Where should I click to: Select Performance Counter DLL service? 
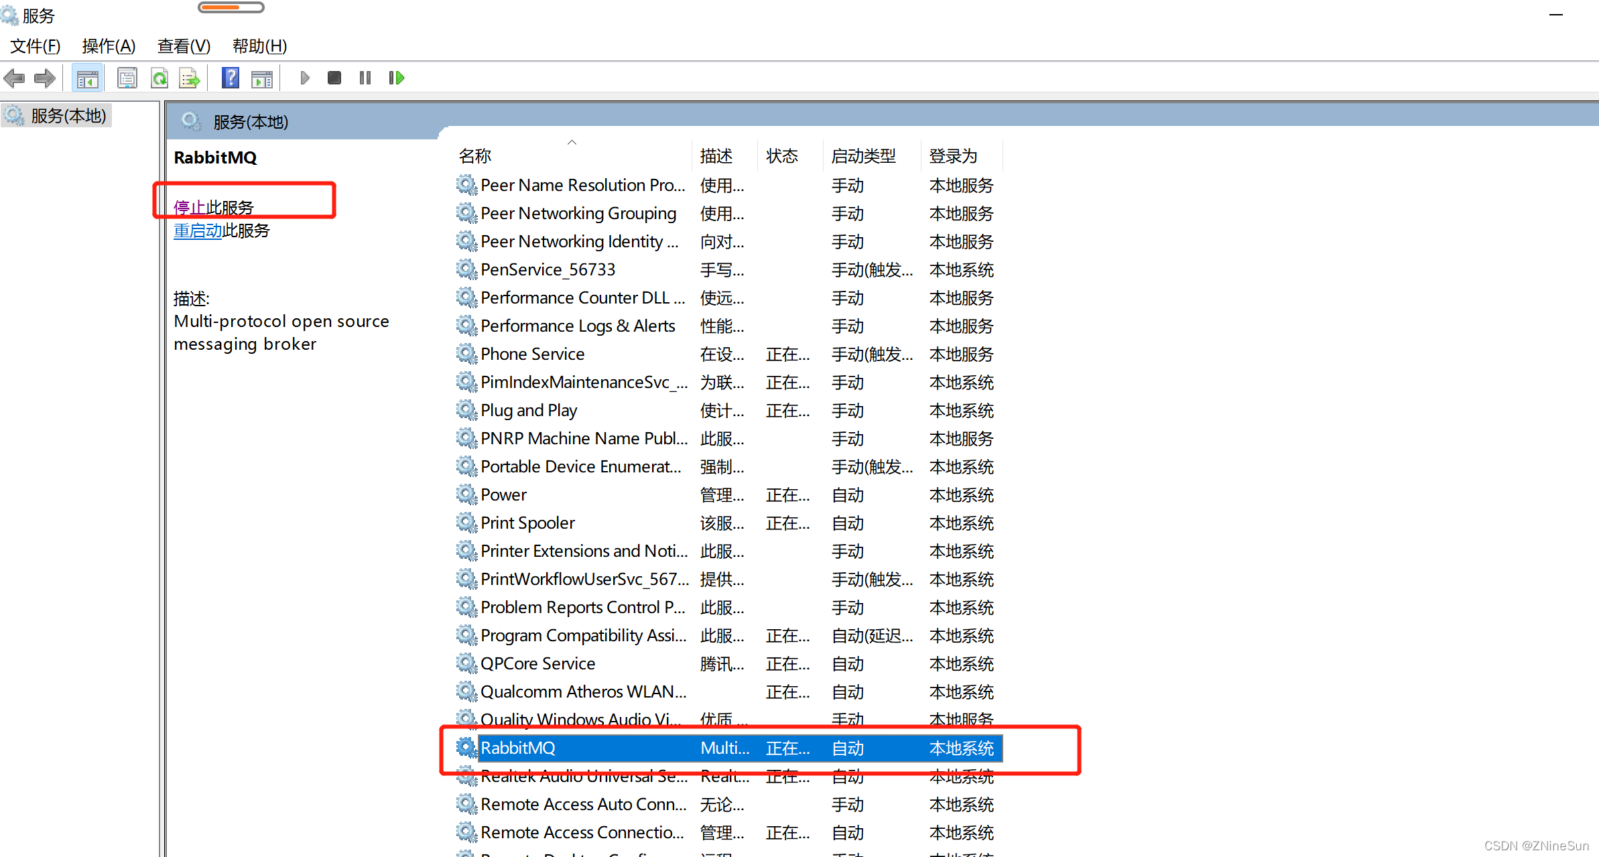point(729,298)
